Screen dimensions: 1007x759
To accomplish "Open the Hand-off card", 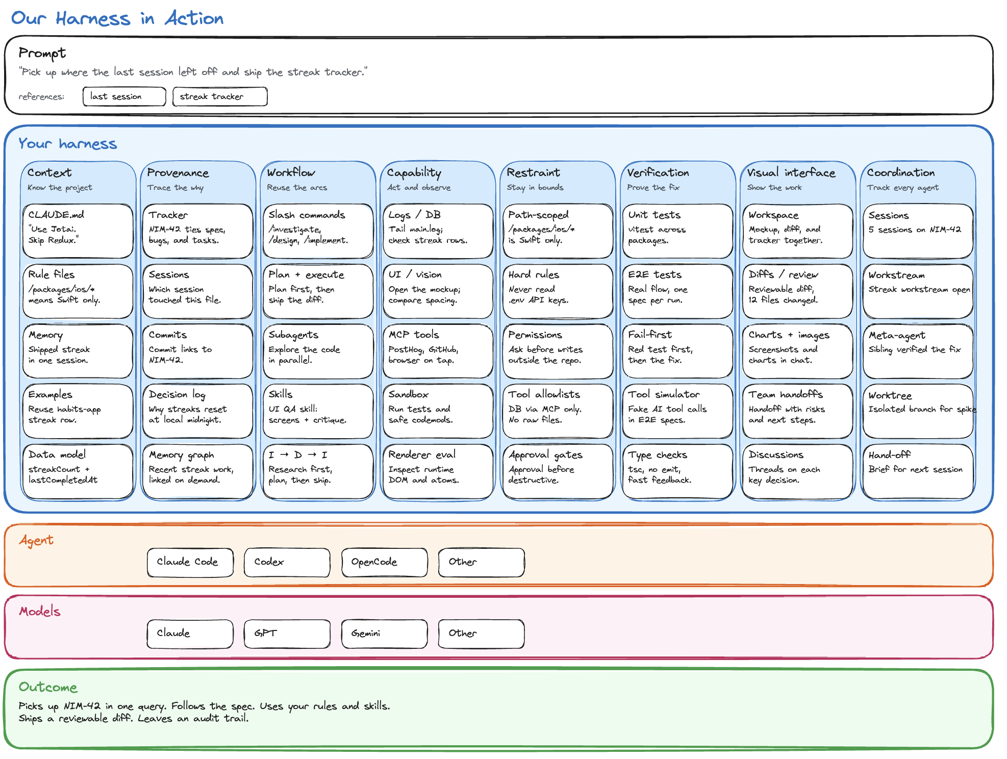I will [918, 471].
